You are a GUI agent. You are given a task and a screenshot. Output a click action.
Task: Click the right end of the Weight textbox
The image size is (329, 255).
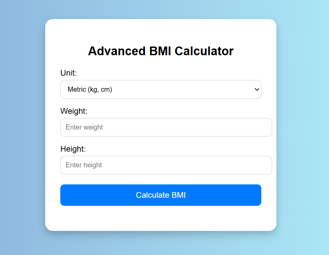(x=266, y=127)
